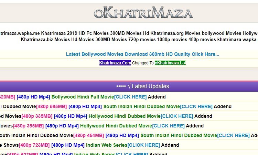Click [CLICK HERE] in the 723MB row
258x155 pixels.
144,145
